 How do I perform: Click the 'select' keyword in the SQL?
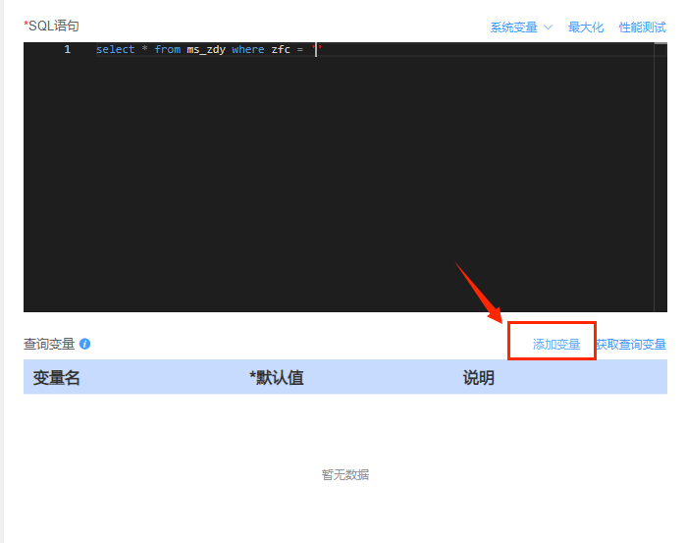point(115,49)
